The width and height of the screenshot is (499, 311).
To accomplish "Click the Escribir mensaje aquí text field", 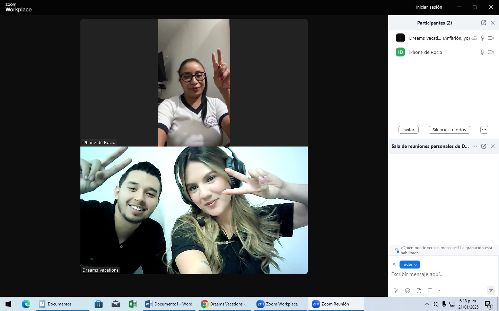I will [433, 274].
